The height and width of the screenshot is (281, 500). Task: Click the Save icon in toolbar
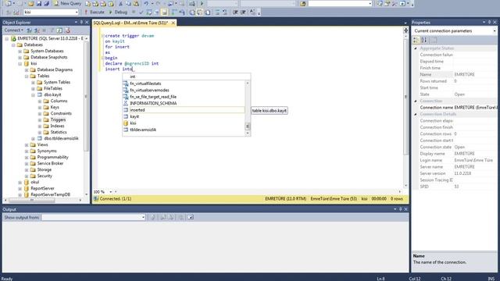[38, 3]
